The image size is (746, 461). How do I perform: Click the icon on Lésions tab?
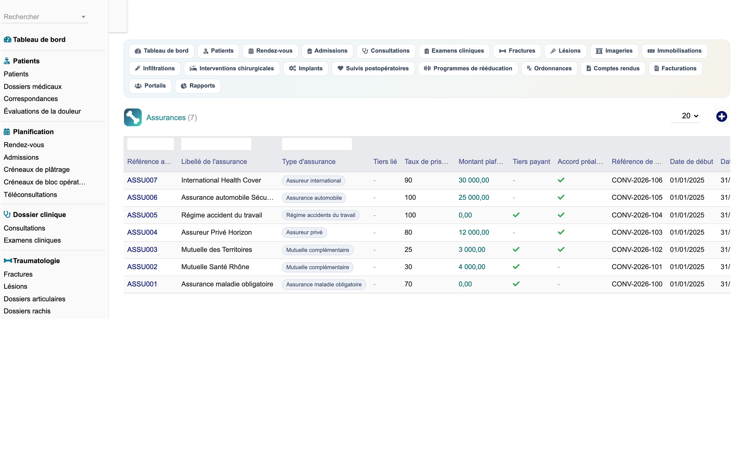pyautogui.click(x=553, y=51)
